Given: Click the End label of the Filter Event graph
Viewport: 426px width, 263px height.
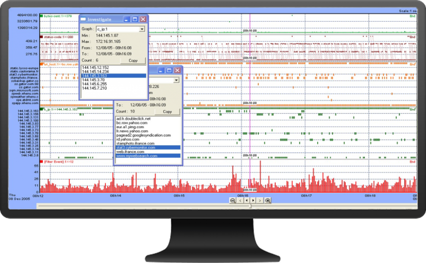Looking at the screenshot, I should pyautogui.click(x=412, y=161).
